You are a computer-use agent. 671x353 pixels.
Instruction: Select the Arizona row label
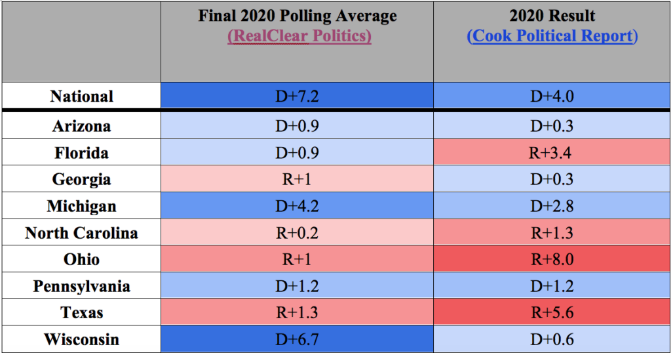click(x=82, y=126)
